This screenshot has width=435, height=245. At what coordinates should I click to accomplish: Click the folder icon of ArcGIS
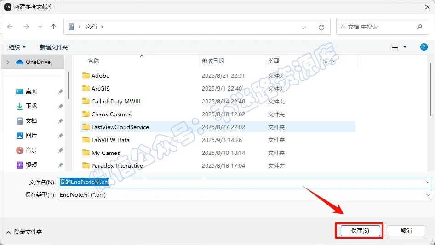86,88
